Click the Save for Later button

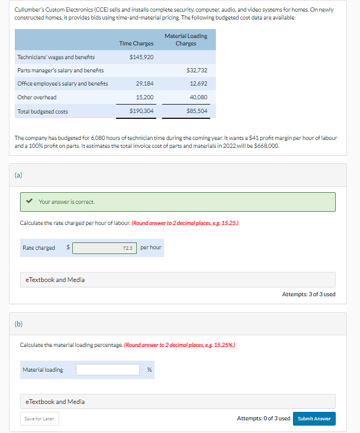40,419
